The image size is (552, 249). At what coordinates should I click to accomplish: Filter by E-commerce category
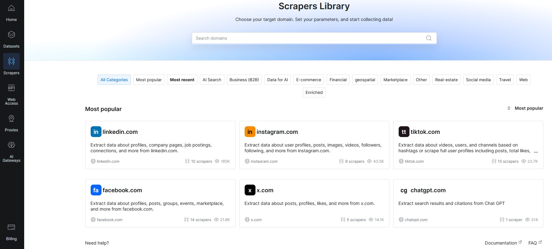(309, 80)
